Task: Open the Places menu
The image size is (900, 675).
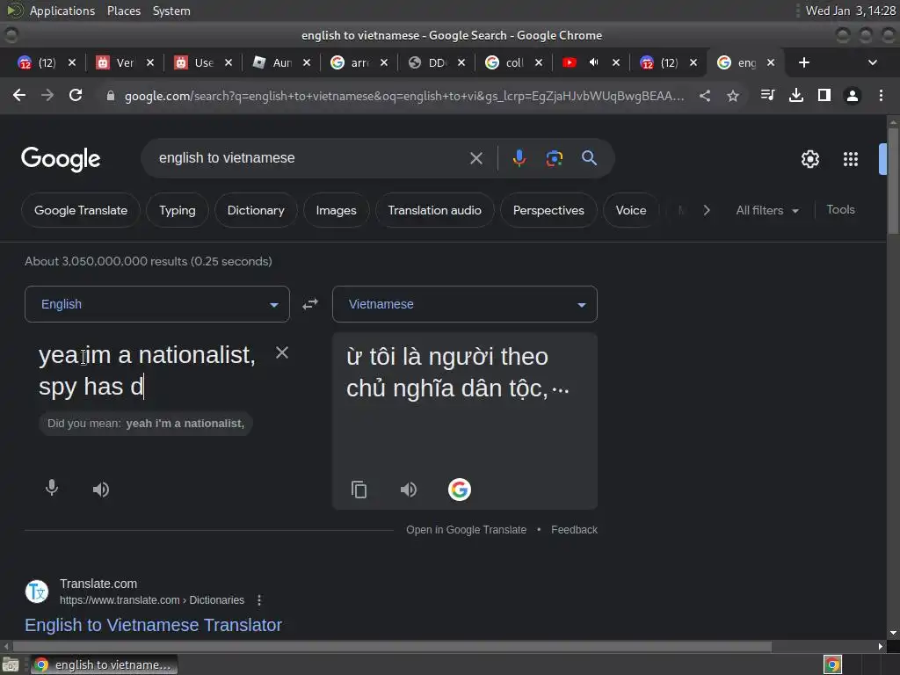Action: pyautogui.click(x=124, y=11)
